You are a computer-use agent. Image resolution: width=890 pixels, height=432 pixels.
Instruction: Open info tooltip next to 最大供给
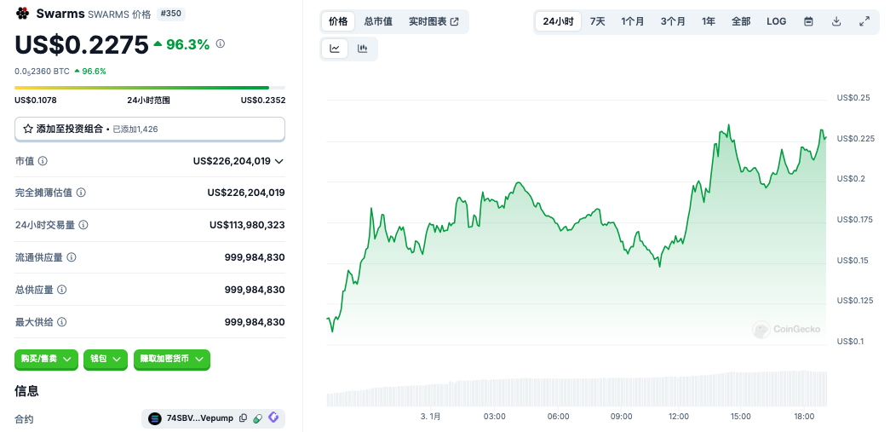point(62,322)
